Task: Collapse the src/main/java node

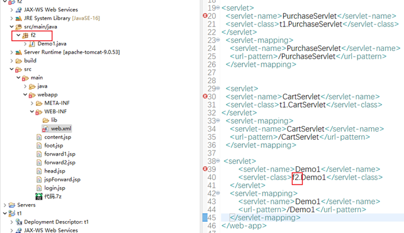Action: point(11,26)
